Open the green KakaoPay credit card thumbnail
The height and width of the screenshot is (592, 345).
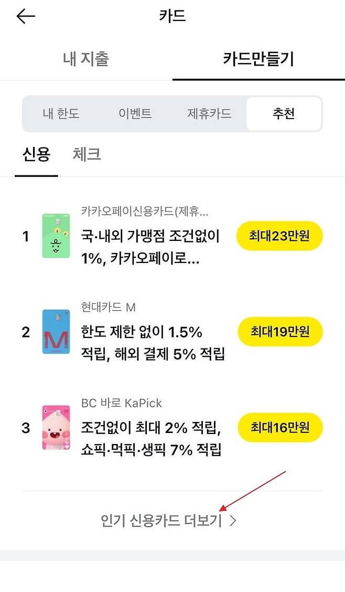pyautogui.click(x=56, y=236)
